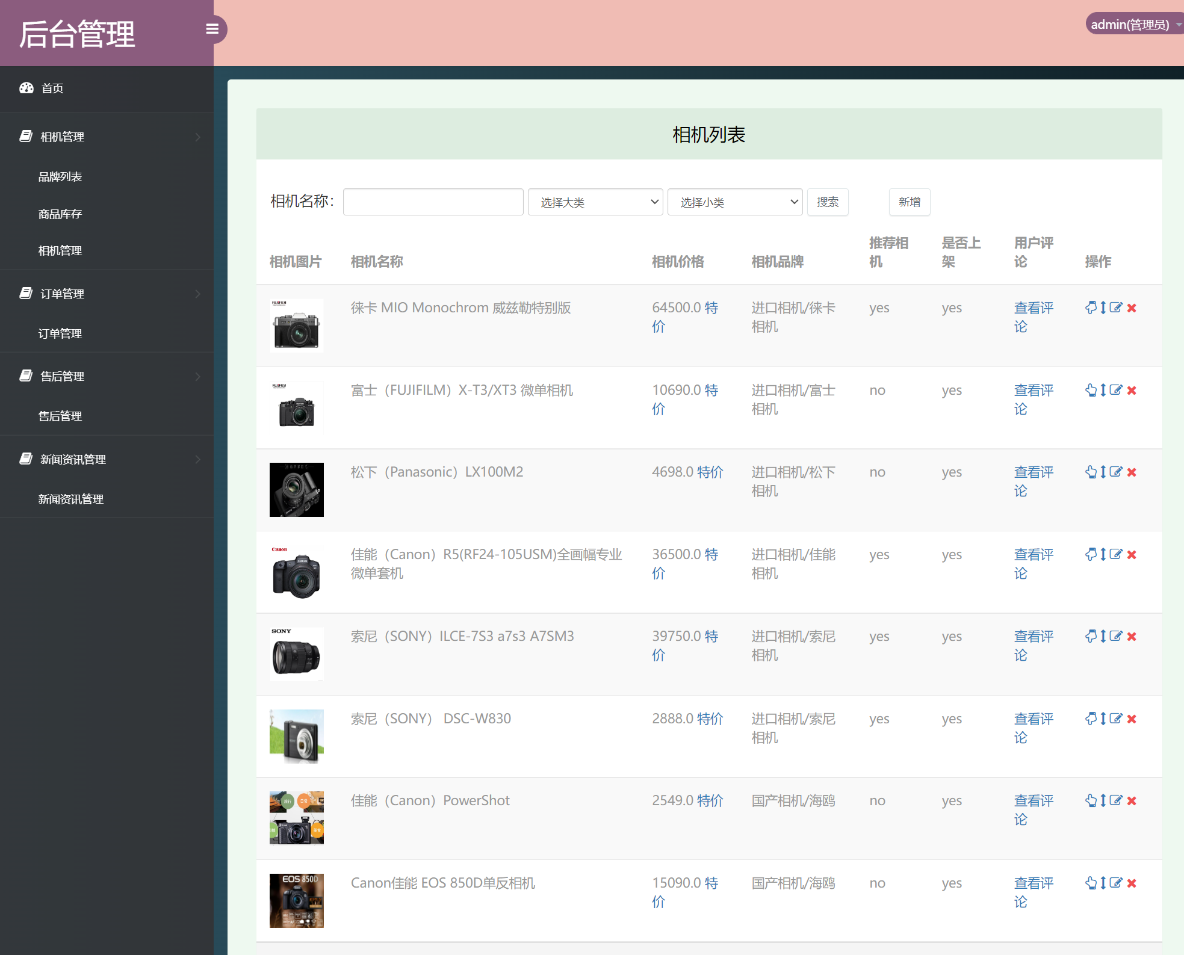1184x955 pixels.
Task: Click the hamburger menu toggle icon
Action: [x=212, y=29]
